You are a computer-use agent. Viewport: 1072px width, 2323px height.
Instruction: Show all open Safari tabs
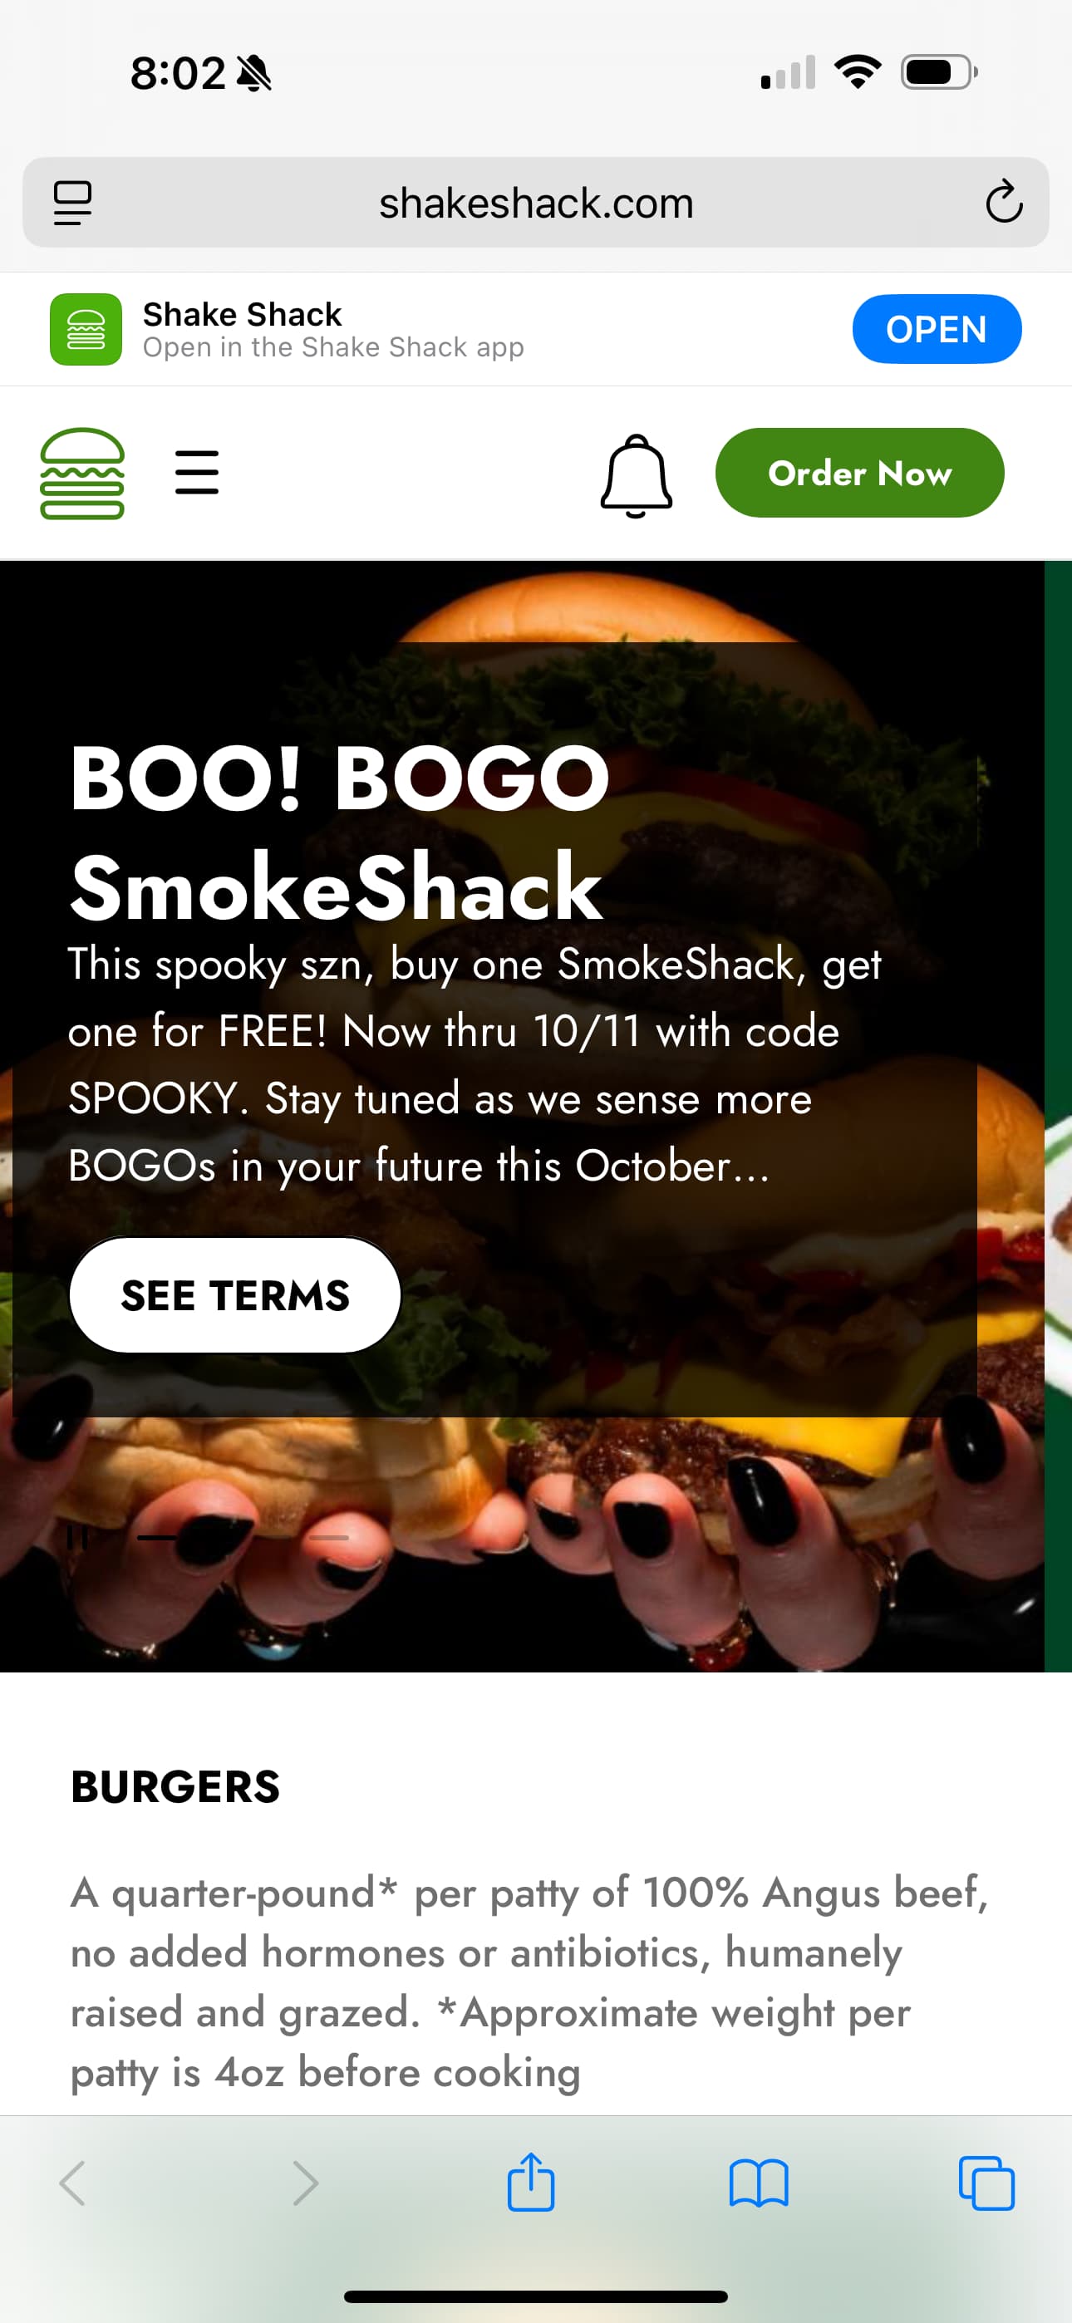986,2183
